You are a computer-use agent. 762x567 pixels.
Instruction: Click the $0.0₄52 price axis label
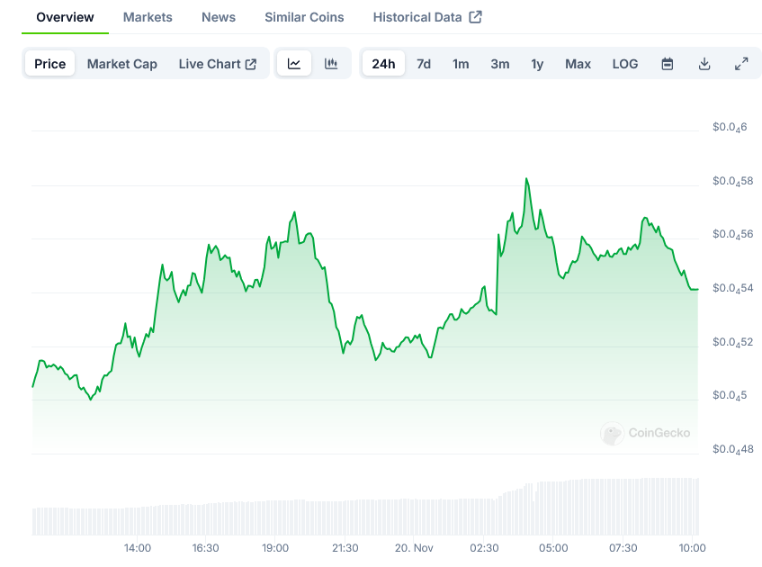[x=733, y=342]
